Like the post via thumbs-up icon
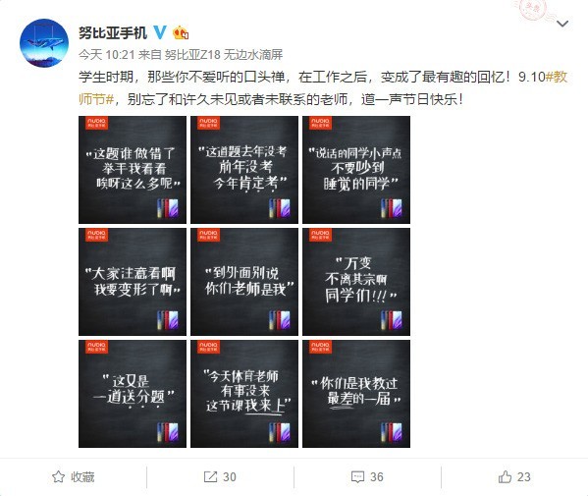Screen dimensions: 588x496 pyautogui.click(x=505, y=476)
